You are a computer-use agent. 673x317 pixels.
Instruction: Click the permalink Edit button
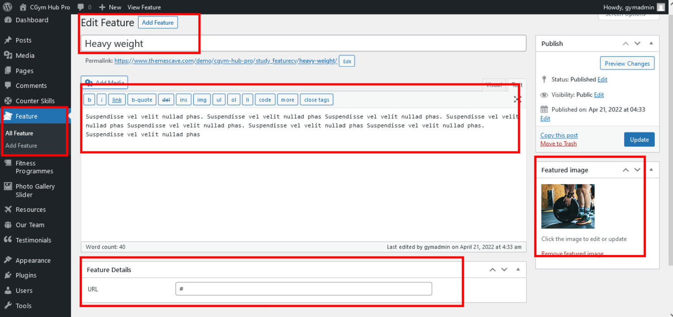pyautogui.click(x=347, y=61)
